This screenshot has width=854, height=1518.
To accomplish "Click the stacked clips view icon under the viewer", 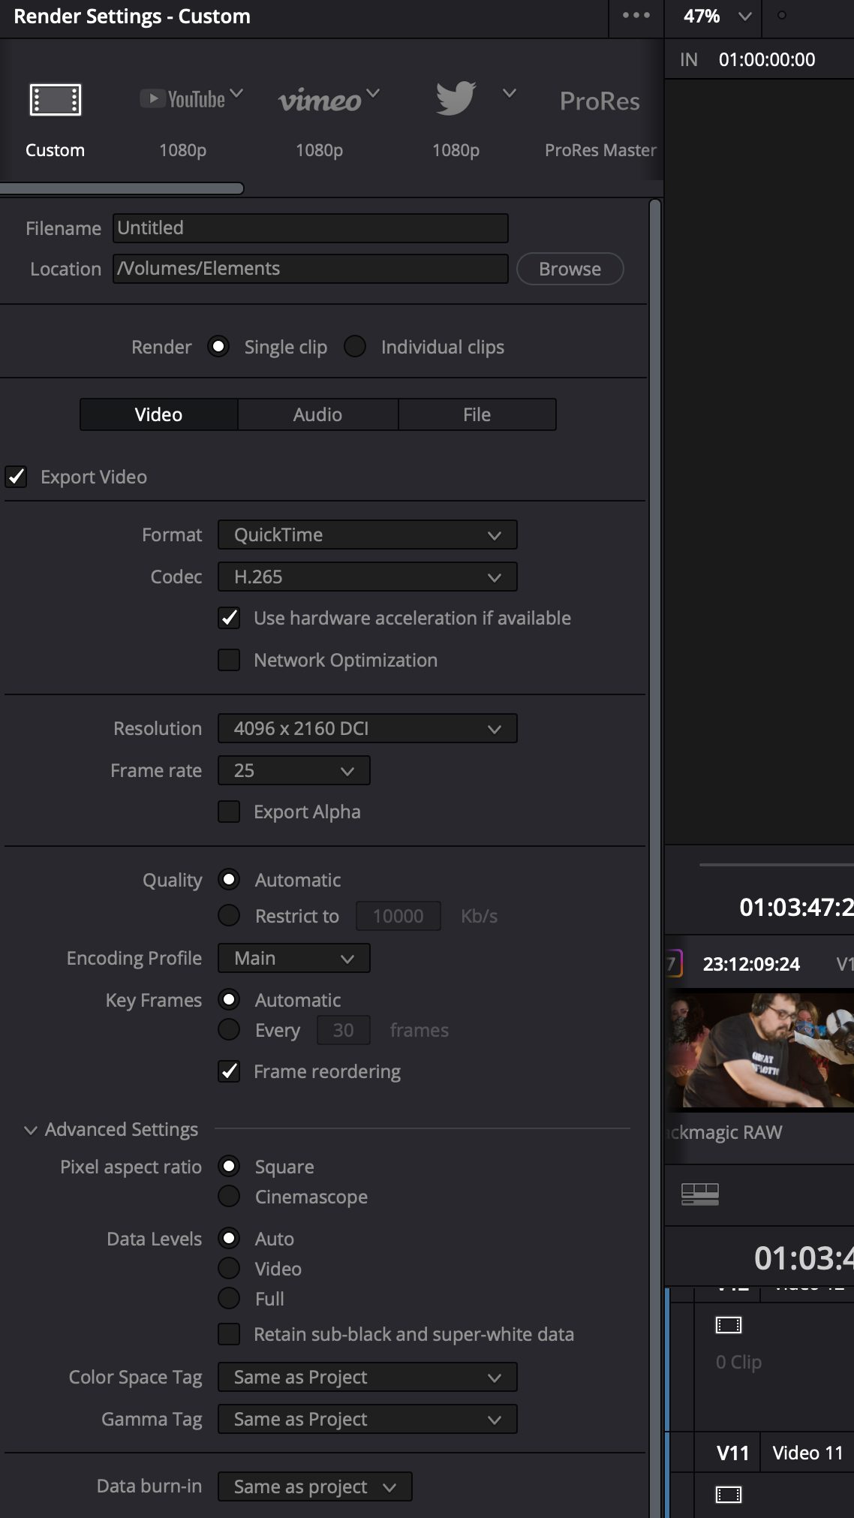I will (x=700, y=1194).
